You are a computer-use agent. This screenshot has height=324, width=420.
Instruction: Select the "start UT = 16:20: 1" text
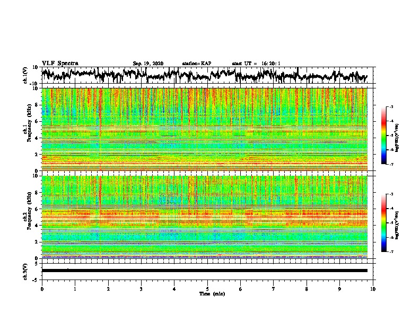256,64
